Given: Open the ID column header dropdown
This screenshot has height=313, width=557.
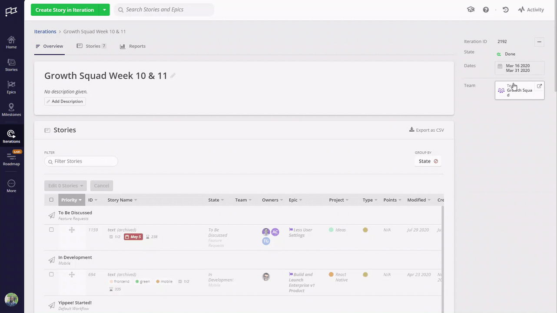Looking at the screenshot, I should pos(93,200).
